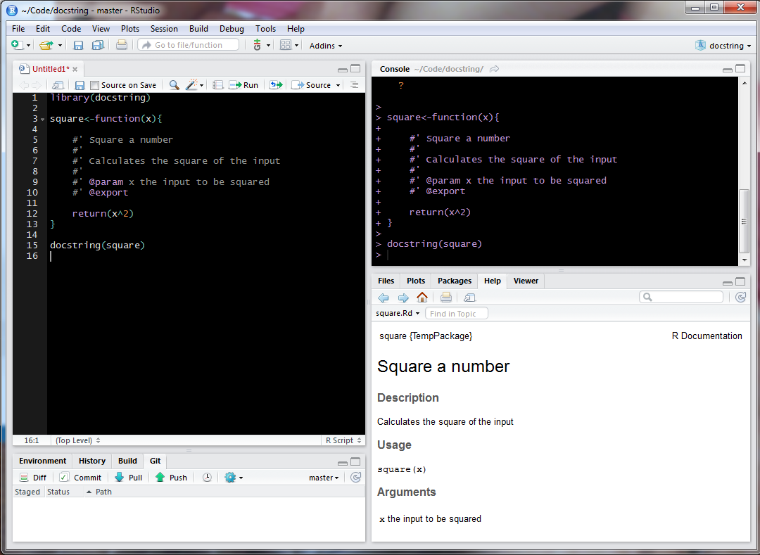Open Git More gear dropdown

coord(234,478)
